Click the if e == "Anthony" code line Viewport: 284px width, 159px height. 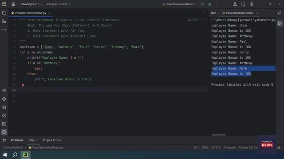coord(44,63)
